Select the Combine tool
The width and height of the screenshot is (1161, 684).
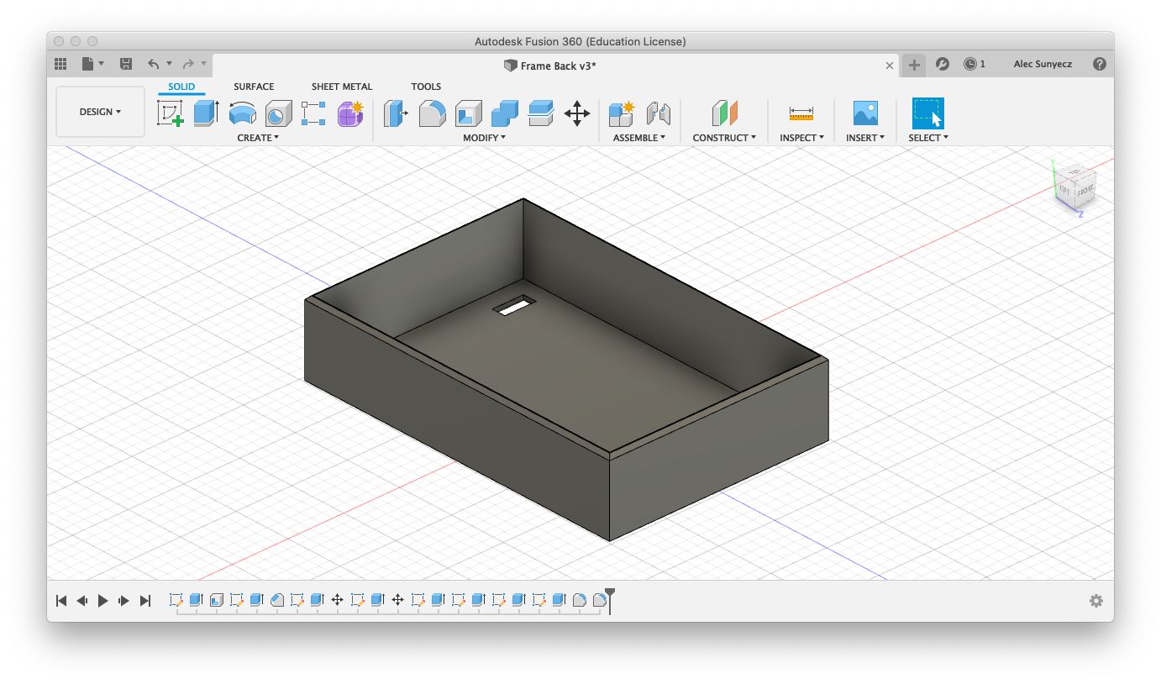tap(504, 113)
